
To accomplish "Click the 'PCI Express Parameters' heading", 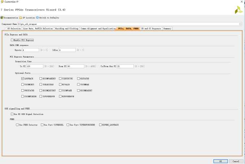I will (22, 57).
